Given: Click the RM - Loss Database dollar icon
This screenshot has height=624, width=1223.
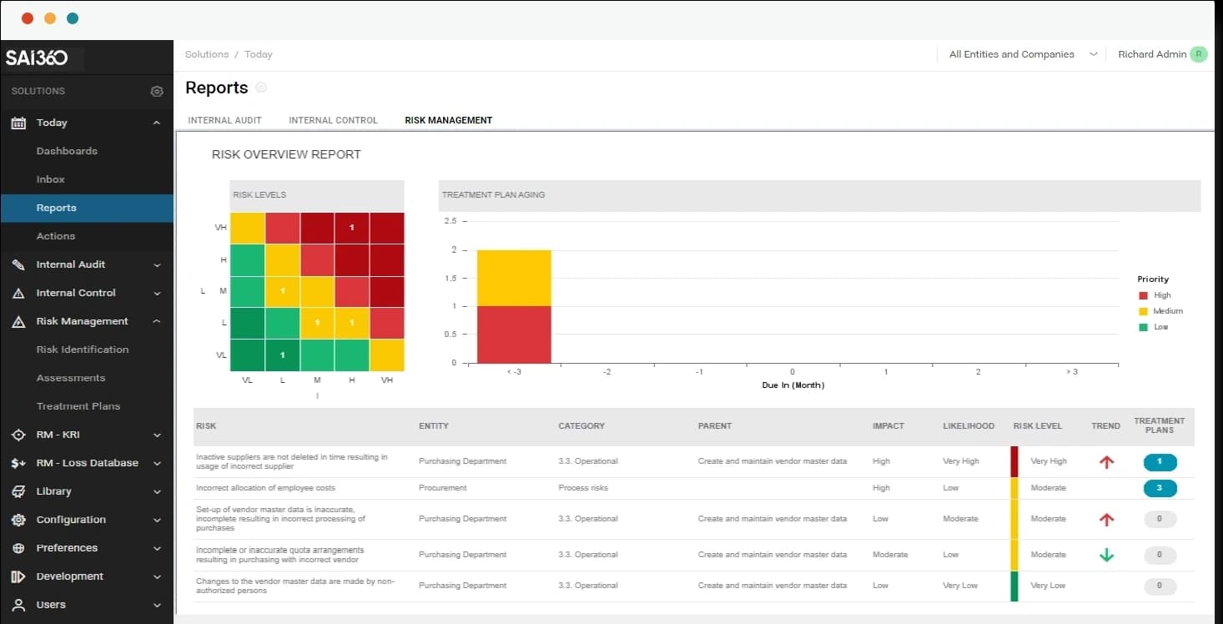Looking at the screenshot, I should [x=18, y=463].
